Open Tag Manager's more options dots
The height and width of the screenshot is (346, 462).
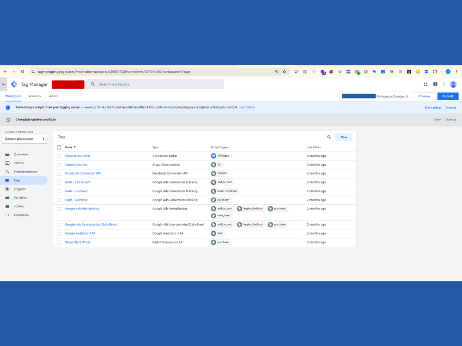[x=444, y=84]
